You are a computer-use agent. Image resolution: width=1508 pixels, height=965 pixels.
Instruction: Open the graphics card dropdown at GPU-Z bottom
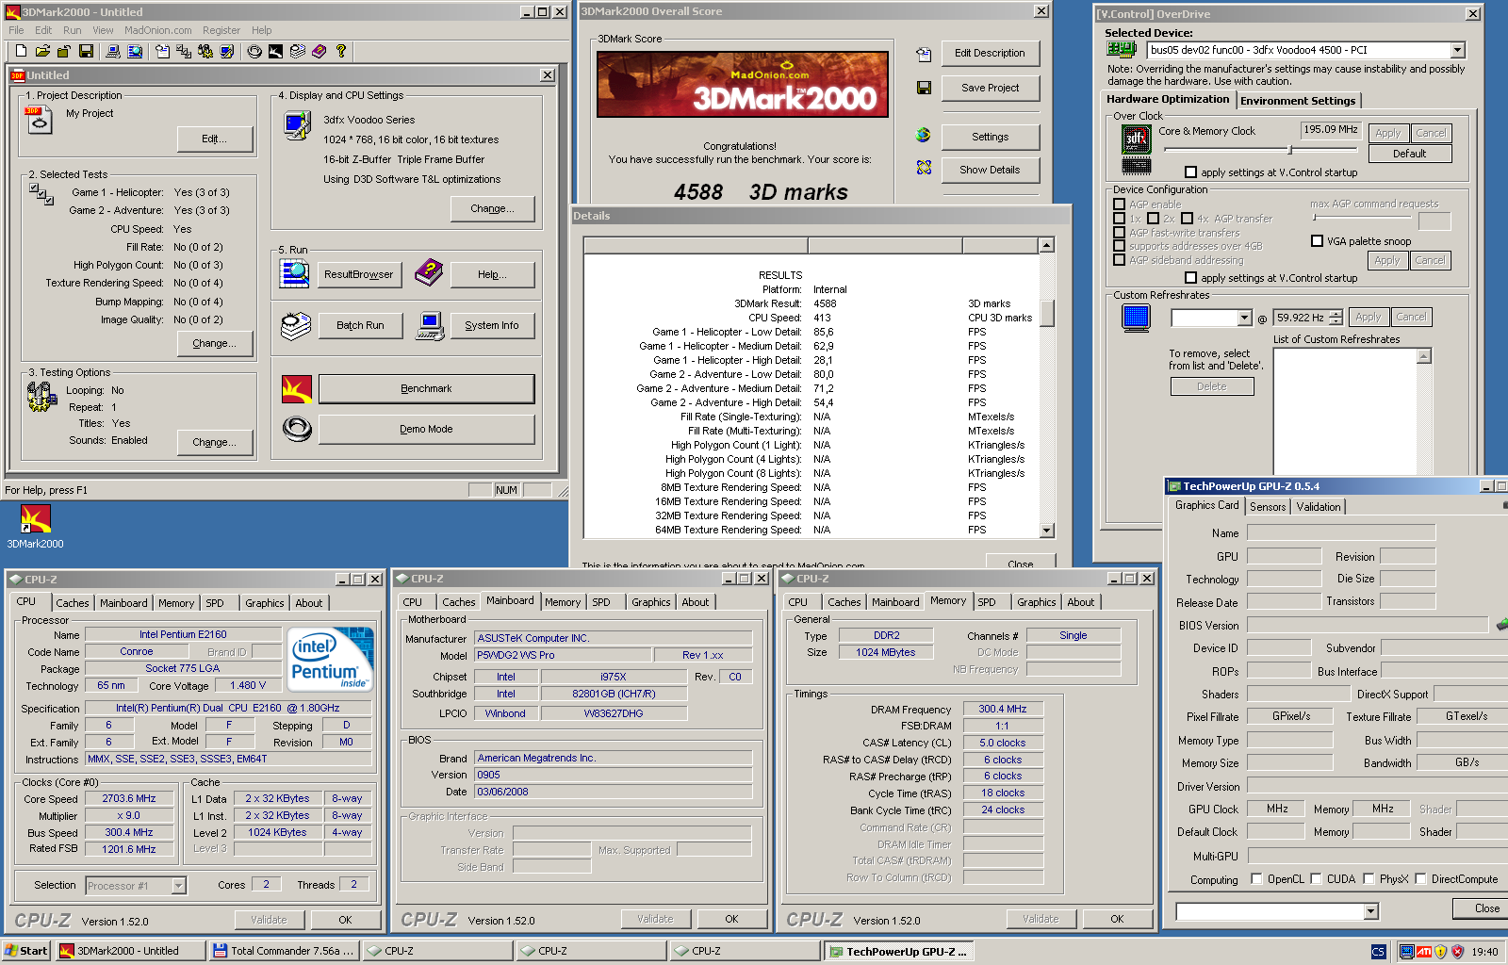[1370, 911]
